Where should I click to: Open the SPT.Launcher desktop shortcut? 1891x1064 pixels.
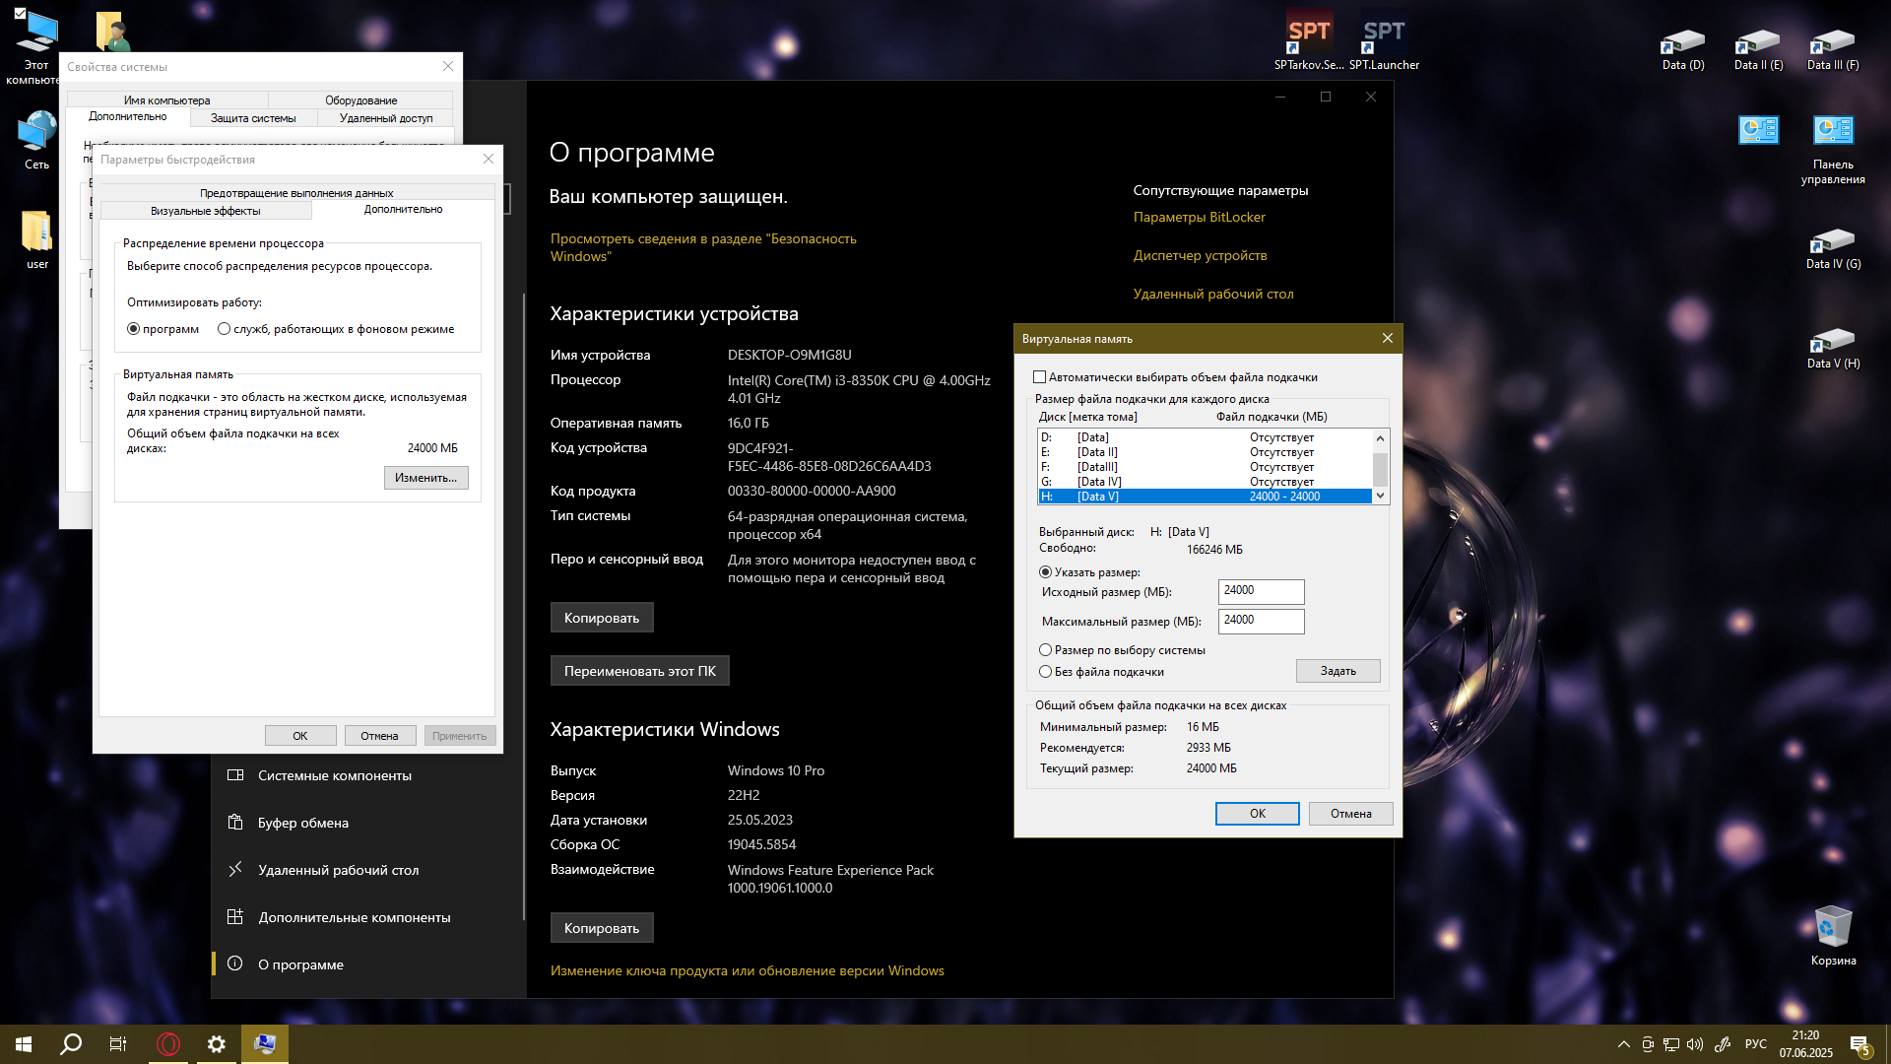click(1383, 40)
